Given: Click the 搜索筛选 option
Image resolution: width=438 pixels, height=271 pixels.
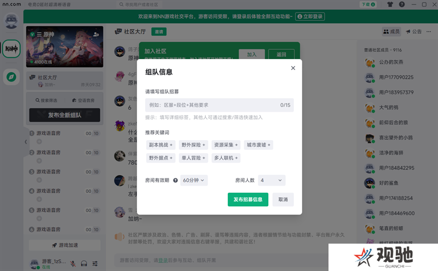Looking at the screenshot, I should [46, 100].
